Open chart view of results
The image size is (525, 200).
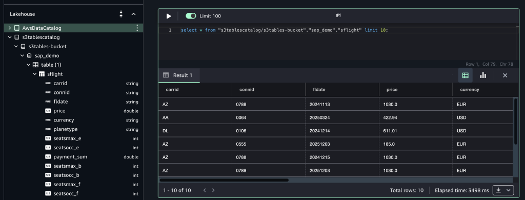pyautogui.click(x=483, y=75)
